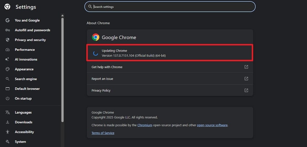Screen dimensions: 307x147
Task: Click the palette icon for Appearance
Action: pos(8,69)
